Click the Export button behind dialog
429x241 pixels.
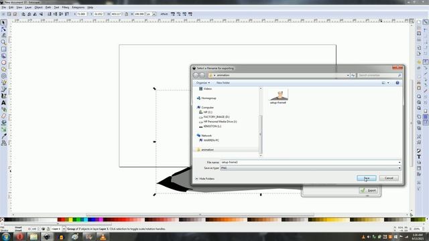369,190
